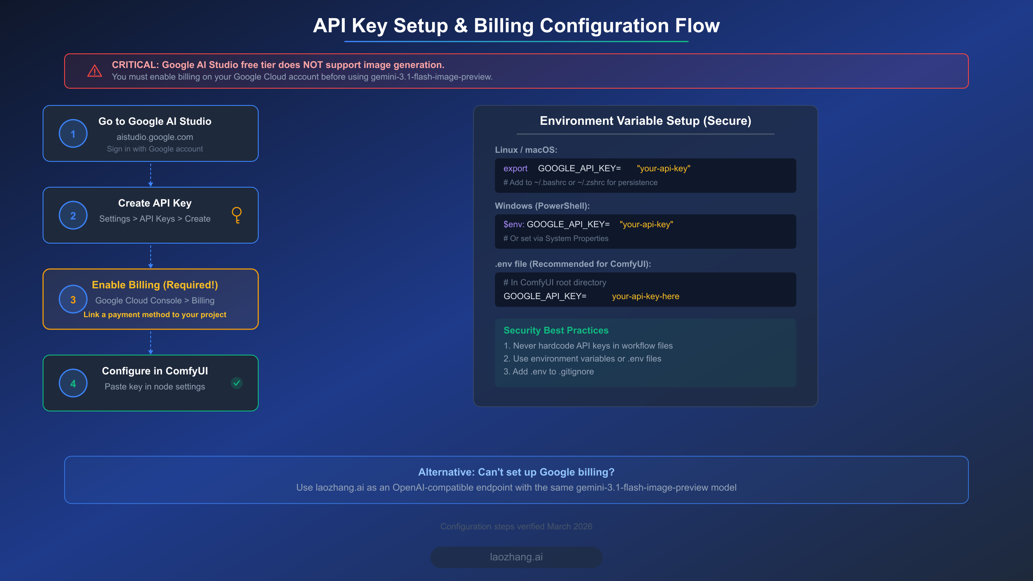Open the Go to Google AI Studio step card

point(150,133)
